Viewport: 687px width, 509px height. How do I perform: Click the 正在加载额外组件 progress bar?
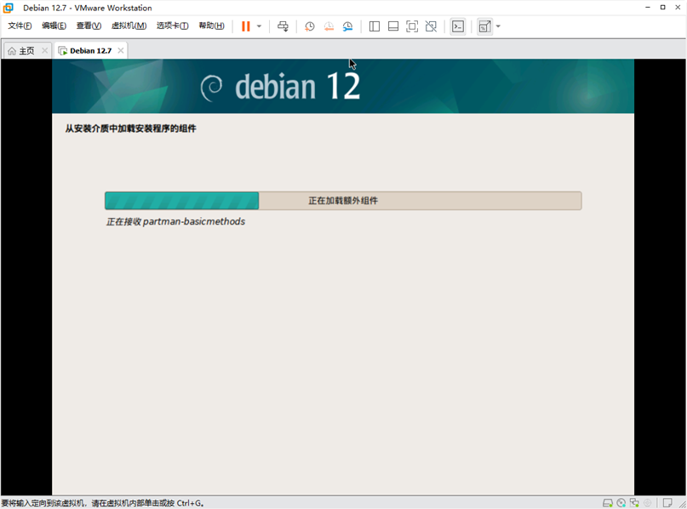pyautogui.click(x=343, y=201)
